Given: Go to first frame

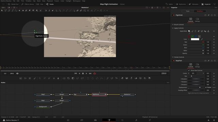Looking at the screenshot, I should click(x=76, y=74).
